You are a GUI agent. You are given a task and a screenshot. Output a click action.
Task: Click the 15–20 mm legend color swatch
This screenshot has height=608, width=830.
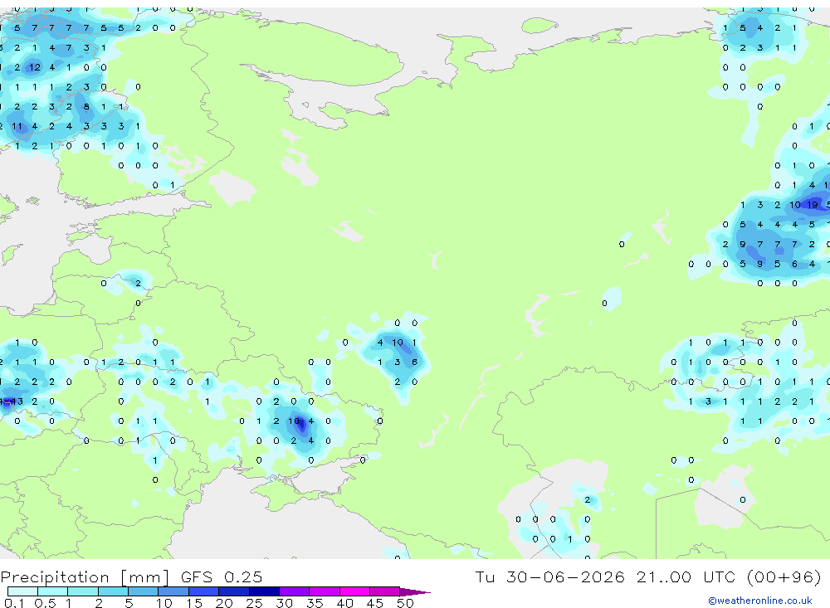tap(204, 591)
